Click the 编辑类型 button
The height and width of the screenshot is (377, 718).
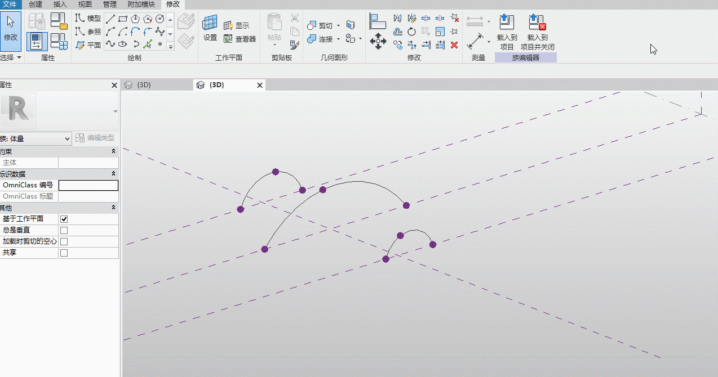[95, 138]
